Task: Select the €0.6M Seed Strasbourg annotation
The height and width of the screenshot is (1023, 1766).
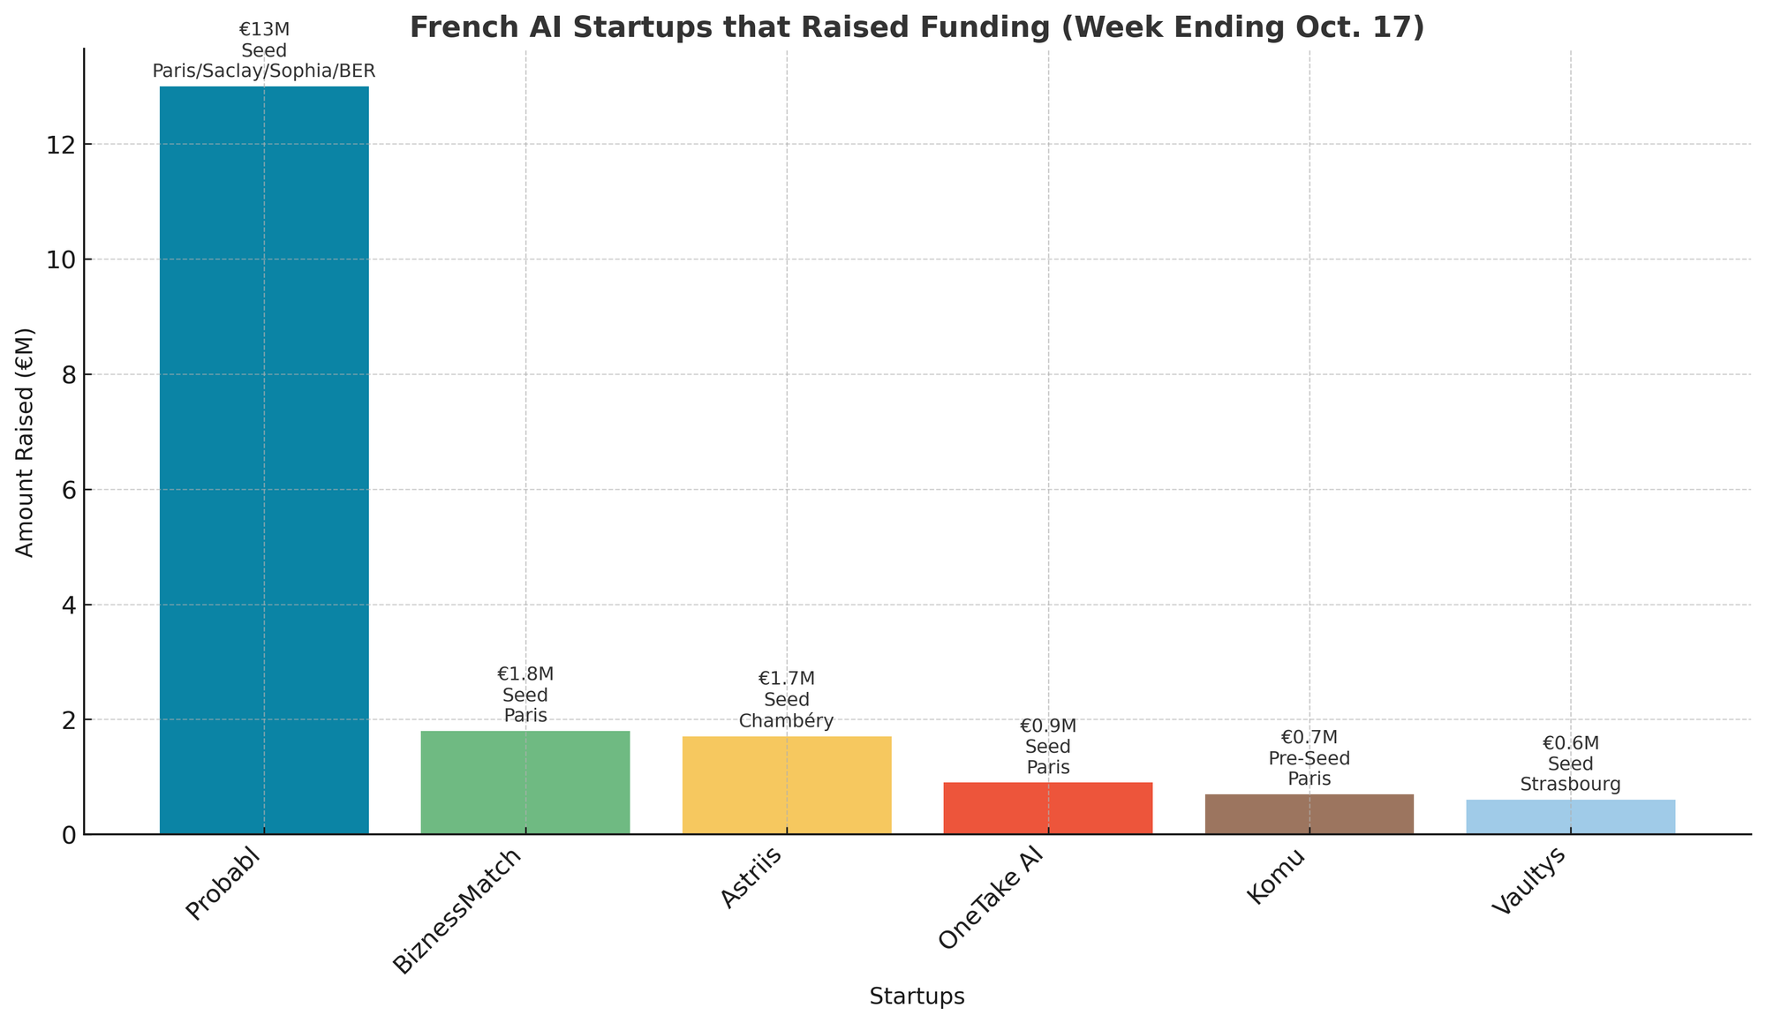Action: [x=1571, y=763]
